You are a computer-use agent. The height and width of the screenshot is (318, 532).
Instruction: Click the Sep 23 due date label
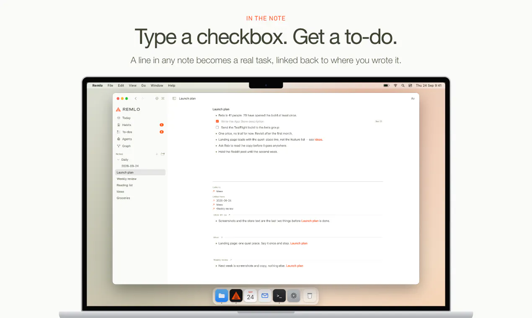pyautogui.click(x=379, y=121)
